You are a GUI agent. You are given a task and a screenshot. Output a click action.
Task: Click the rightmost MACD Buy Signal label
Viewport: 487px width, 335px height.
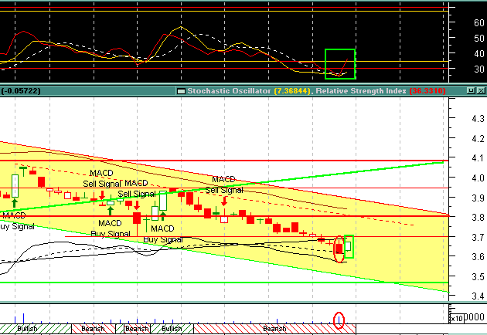pyautogui.click(x=163, y=234)
